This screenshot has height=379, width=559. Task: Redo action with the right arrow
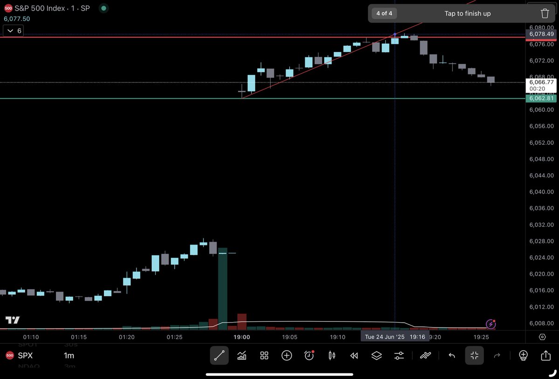click(497, 356)
